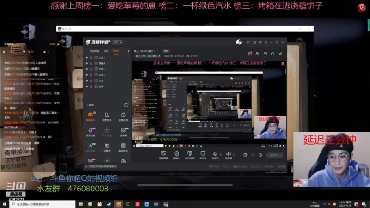The width and height of the screenshot is (370, 208).
Task: Open the 多人连麦 download-icon tool
Action: 107,132
